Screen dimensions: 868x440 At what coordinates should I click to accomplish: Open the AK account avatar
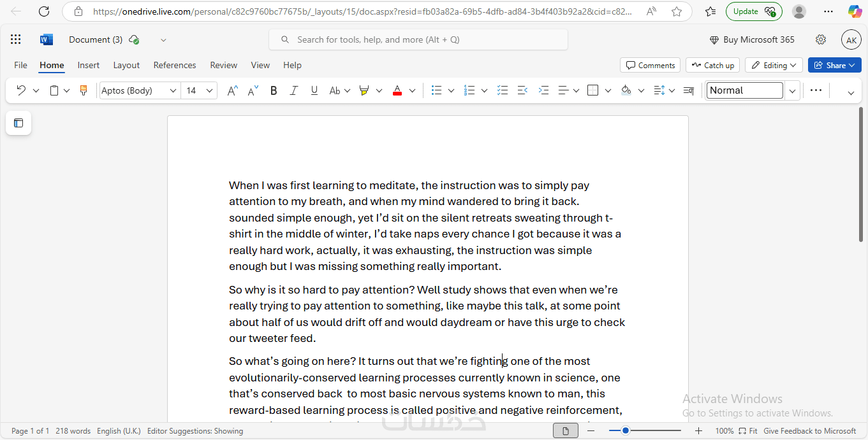(851, 39)
